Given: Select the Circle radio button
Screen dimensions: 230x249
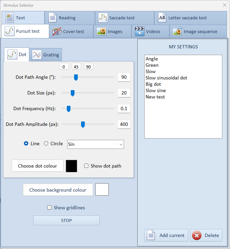Looking at the screenshot, I should click(x=46, y=144).
